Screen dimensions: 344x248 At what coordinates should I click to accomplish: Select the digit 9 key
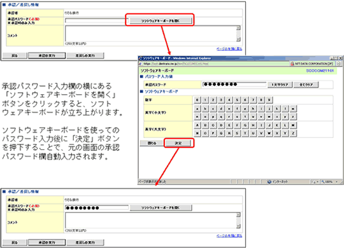(x=269, y=100)
